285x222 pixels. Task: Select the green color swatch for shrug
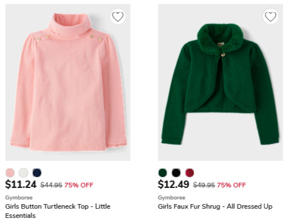(163, 172)
